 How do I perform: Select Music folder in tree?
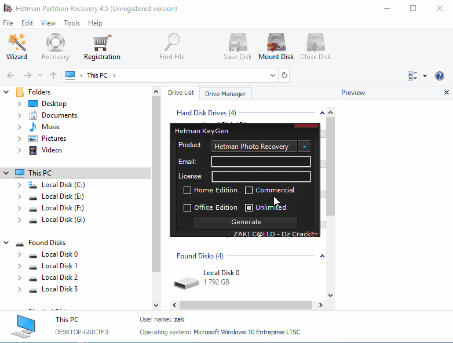(x=51, y=126)
